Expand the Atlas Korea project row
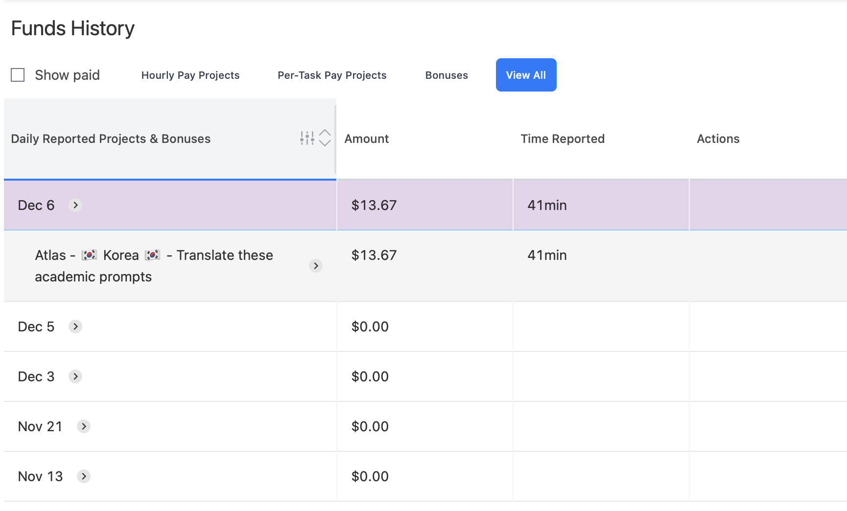 316,266
